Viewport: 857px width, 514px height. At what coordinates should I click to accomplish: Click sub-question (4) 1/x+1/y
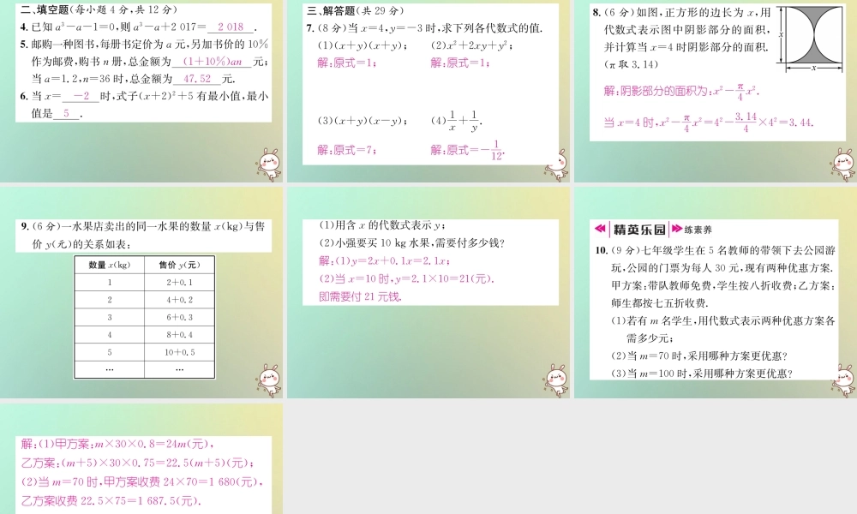pos(457,121)
